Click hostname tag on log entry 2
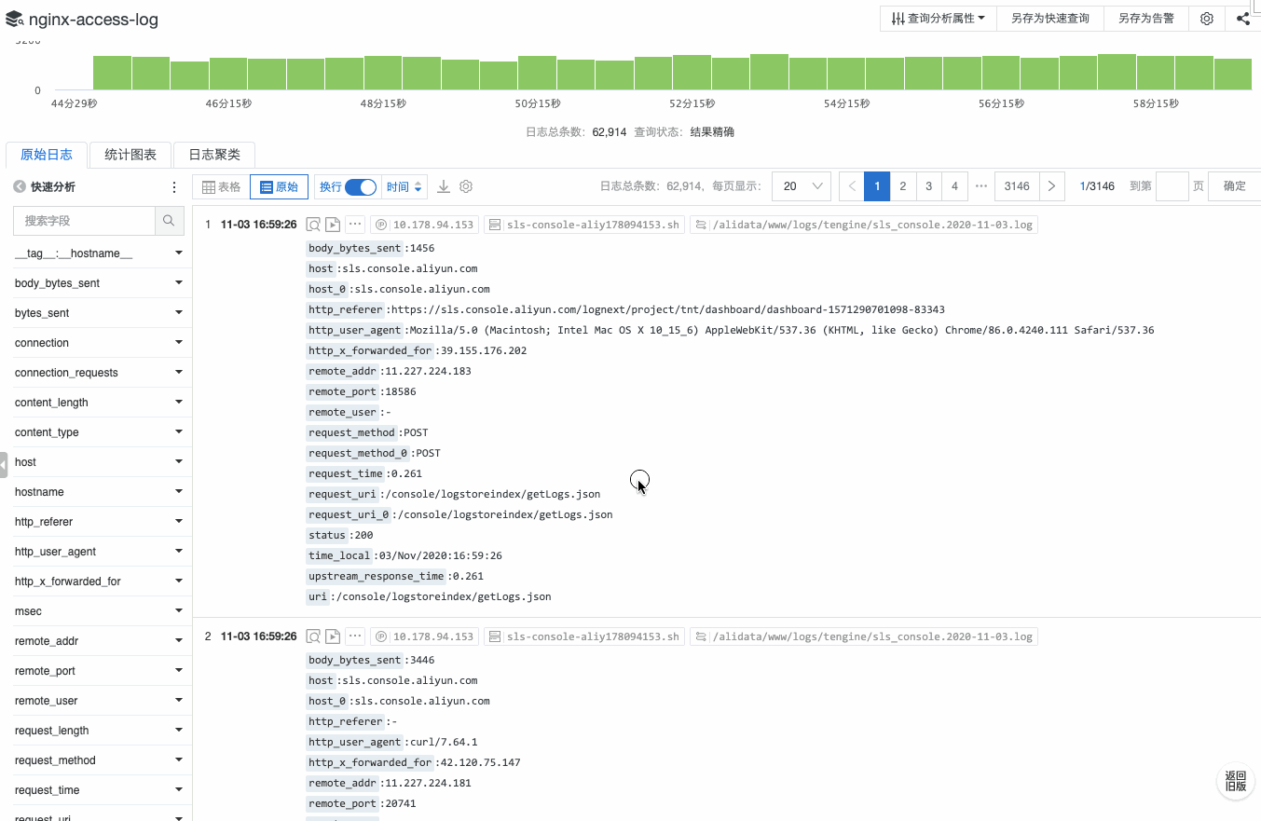 [585, 636]
